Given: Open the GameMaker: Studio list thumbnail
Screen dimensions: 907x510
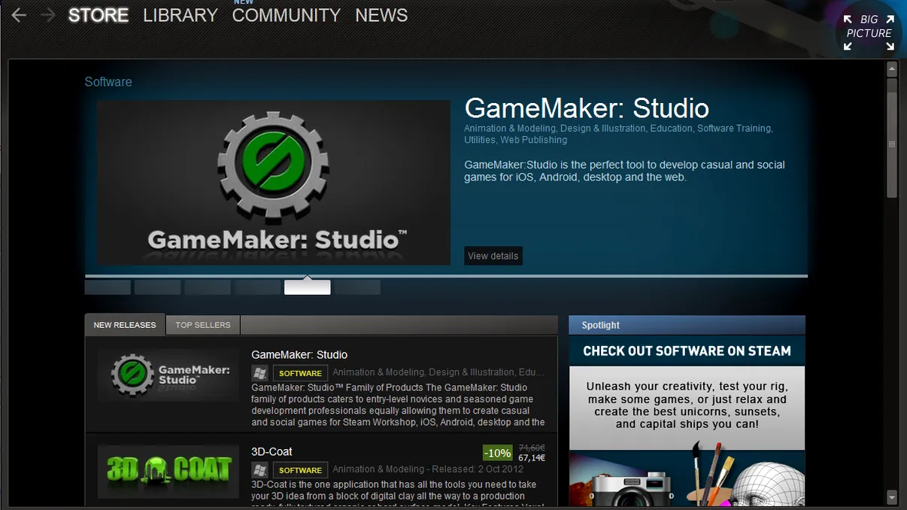Looking at the screenshot, I should (x=168, y=375).
